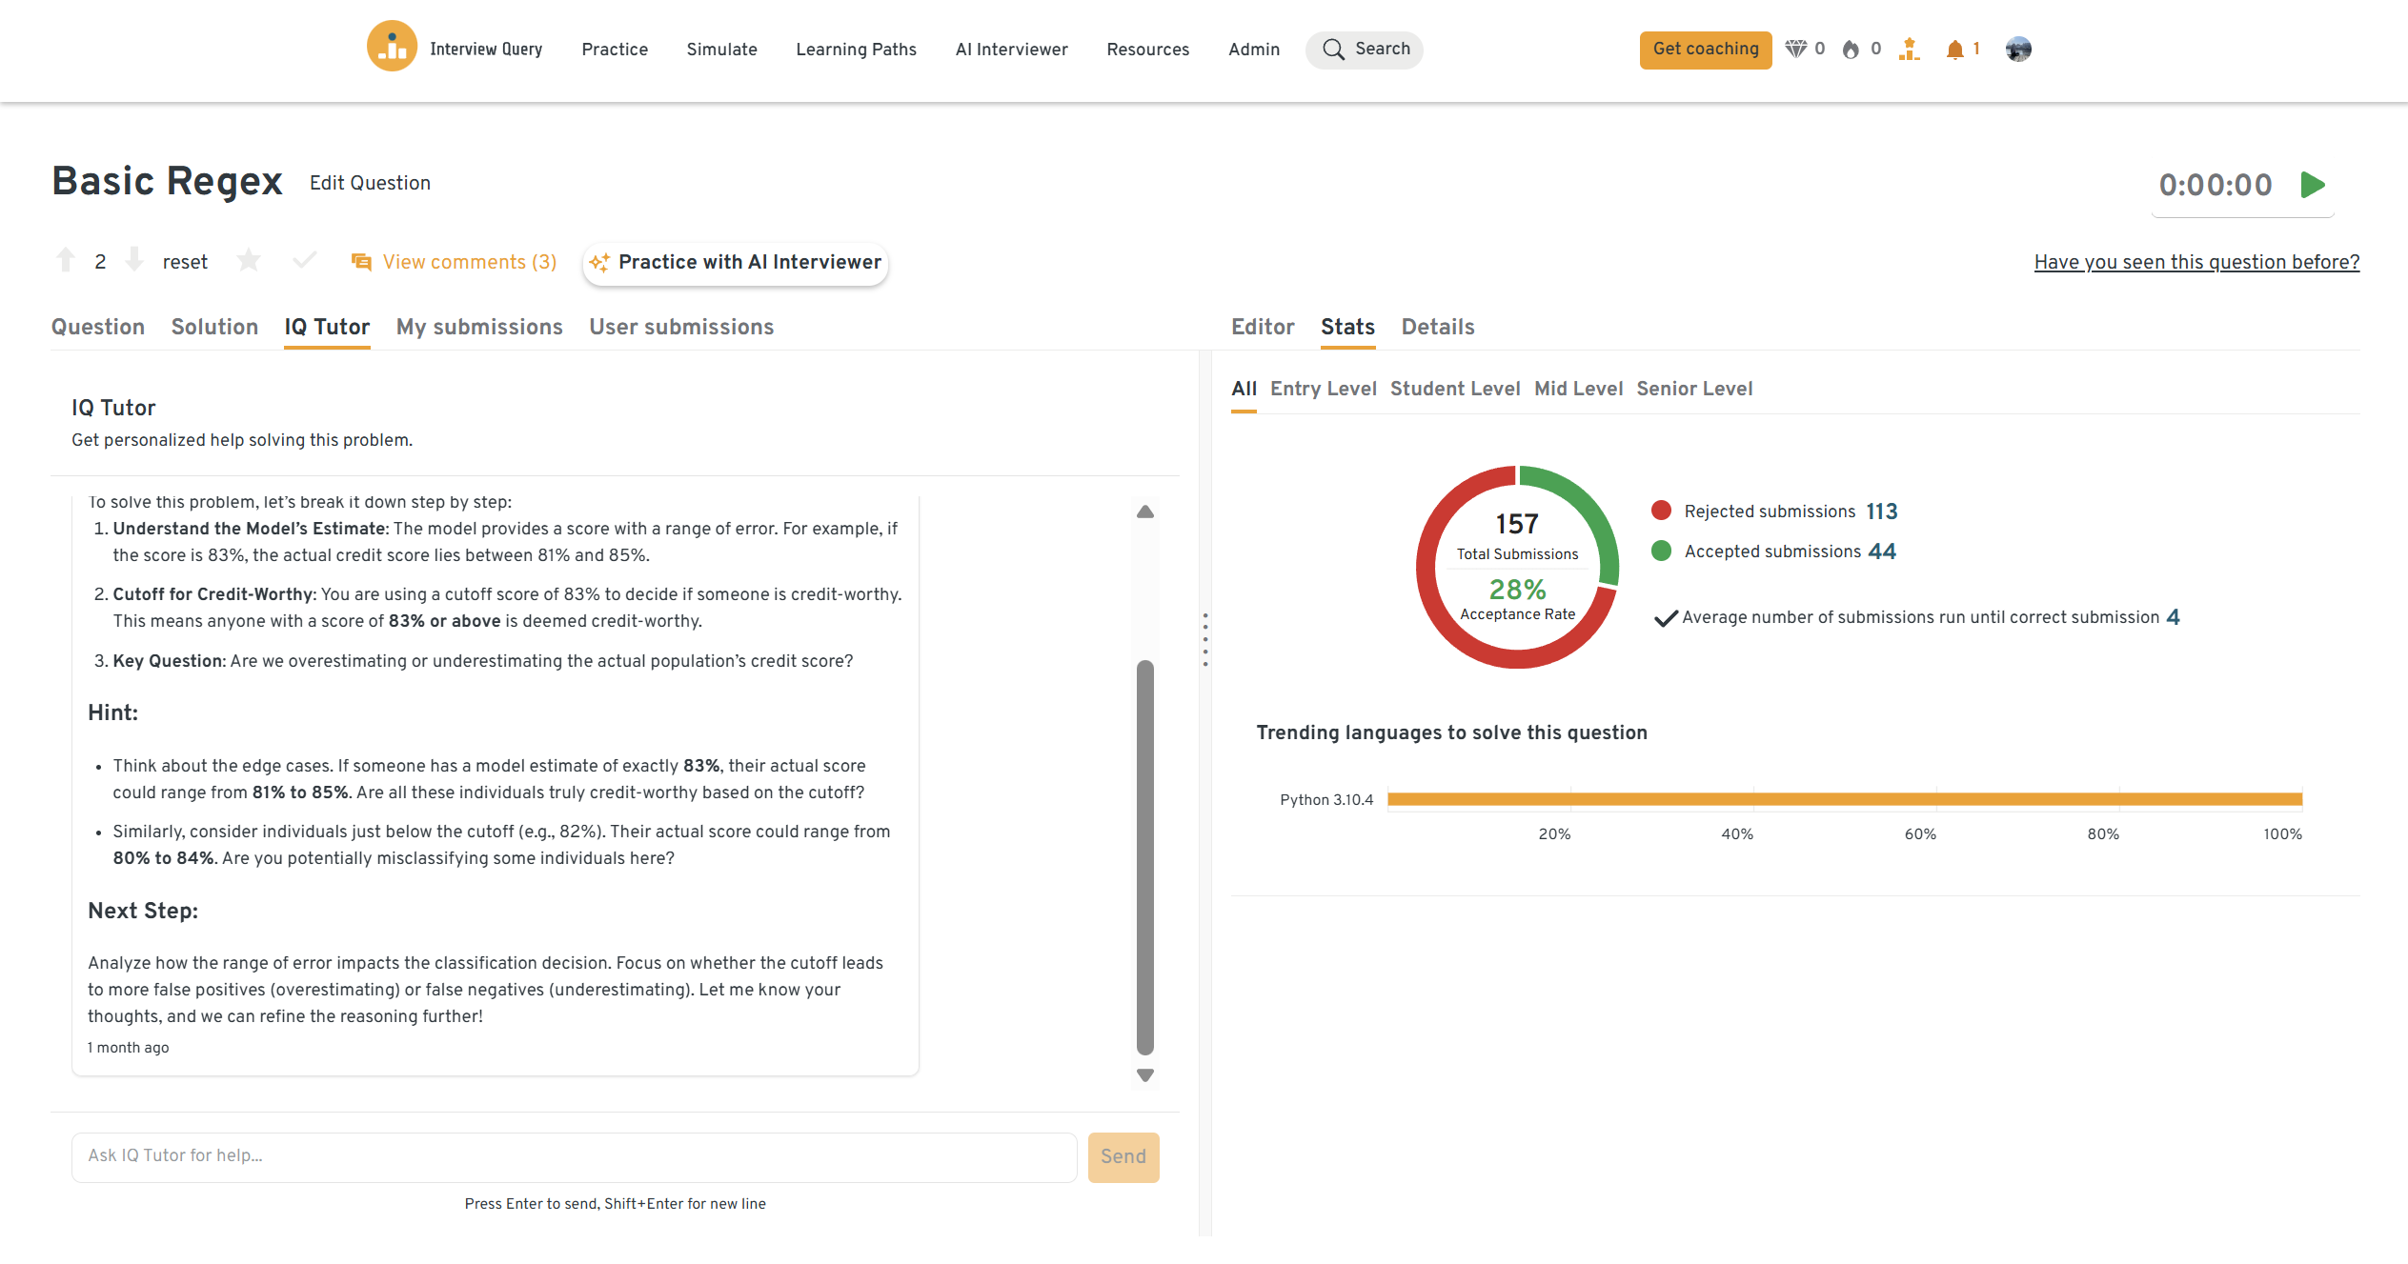Select the Senior Level stats filter
This screenshot has width=2408, height=1264.
point(1694,389)
